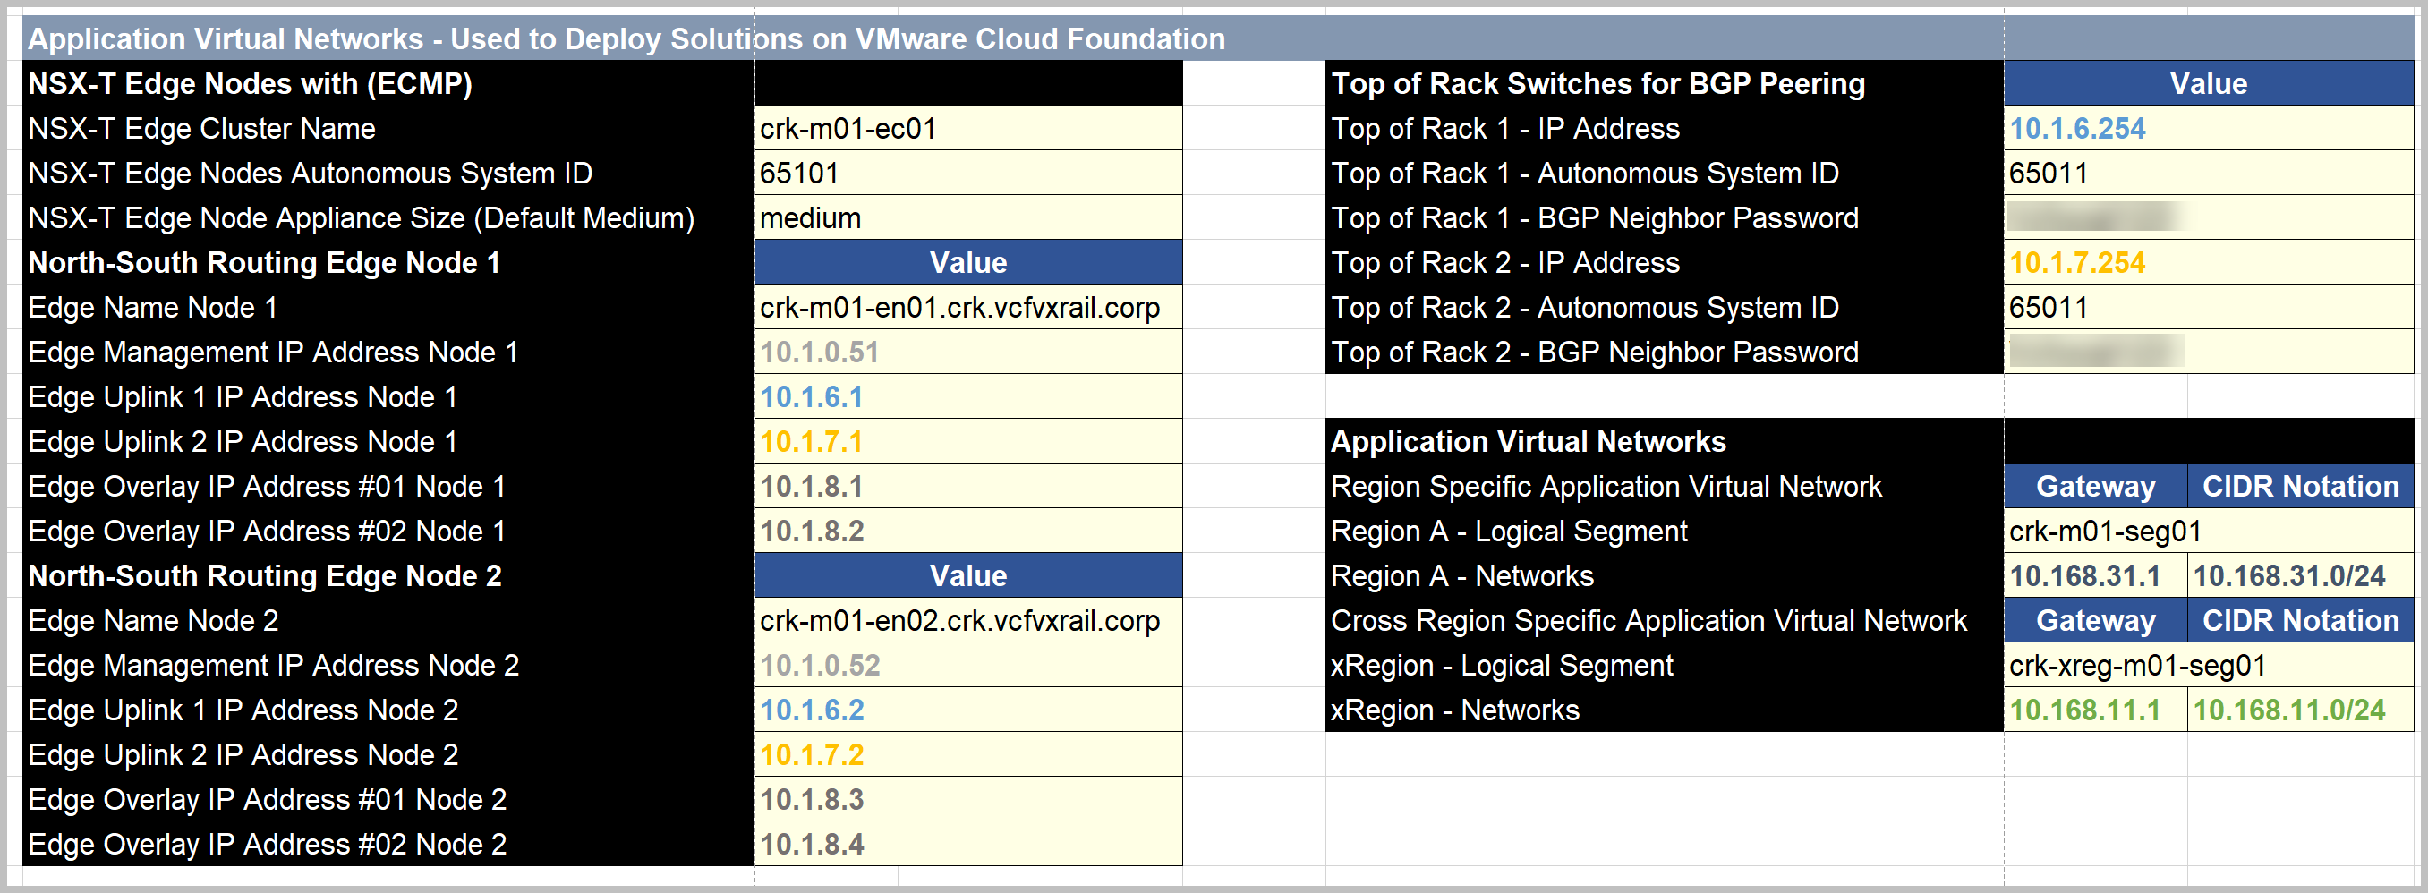Click the Top of Rack 2 IP 10.1.7.254

click(x=2208, y=263)
